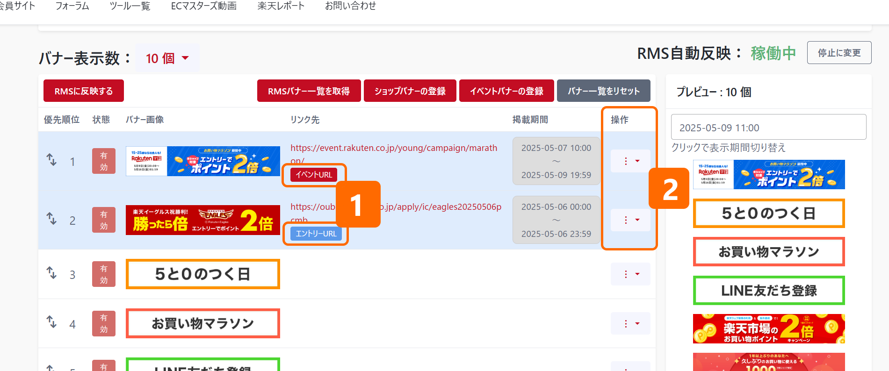Toggle the 有効 status badge in row 2
This screenshot has width=889, height=371.
pyautogui.click(x=104, y=220)
